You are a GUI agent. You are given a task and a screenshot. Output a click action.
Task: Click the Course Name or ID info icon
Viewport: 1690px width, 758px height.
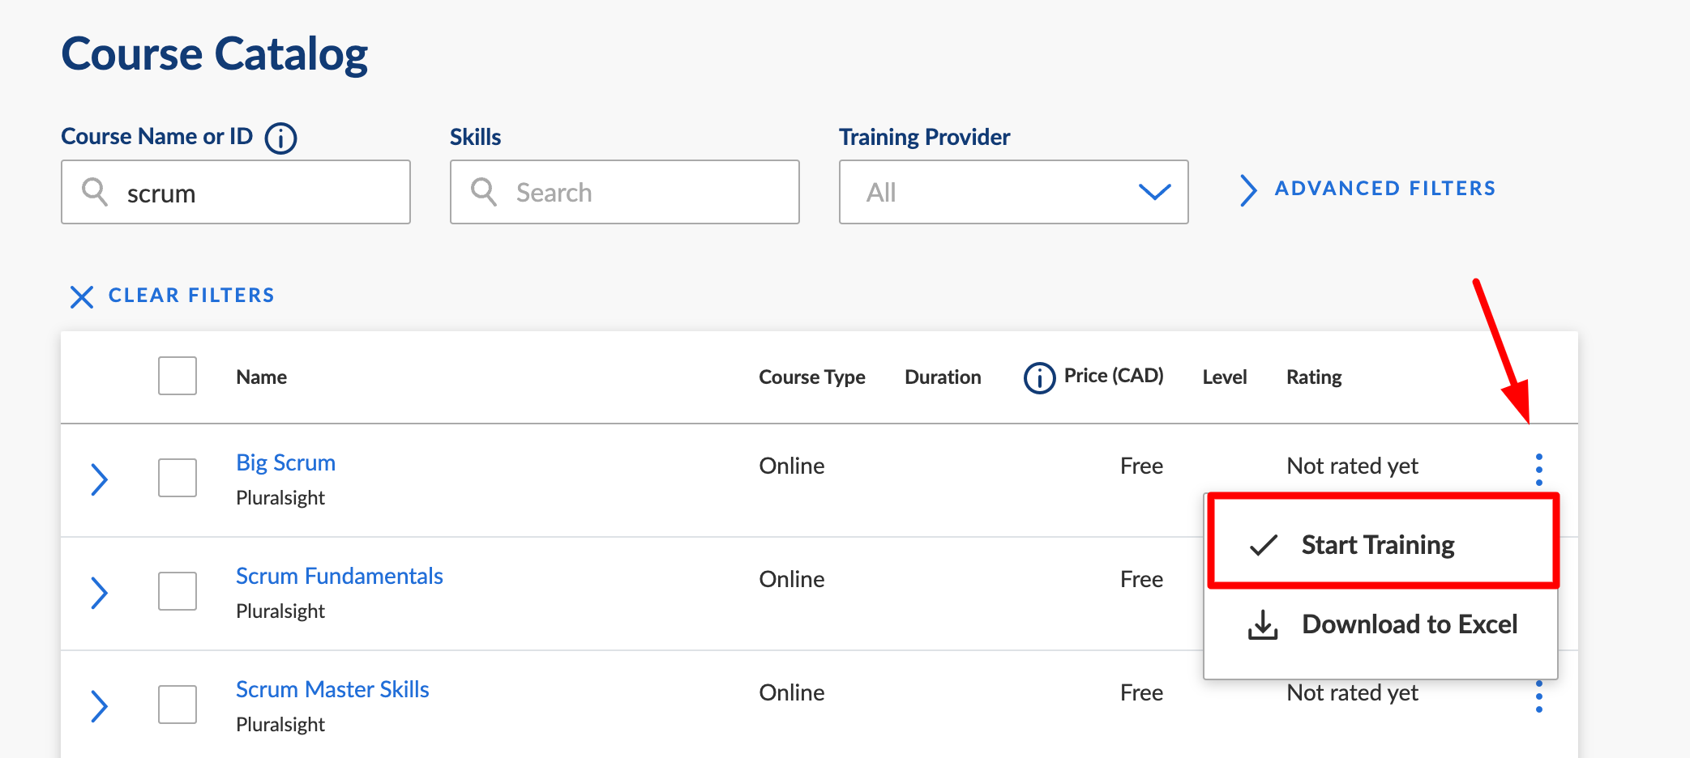tap(280, 138)
